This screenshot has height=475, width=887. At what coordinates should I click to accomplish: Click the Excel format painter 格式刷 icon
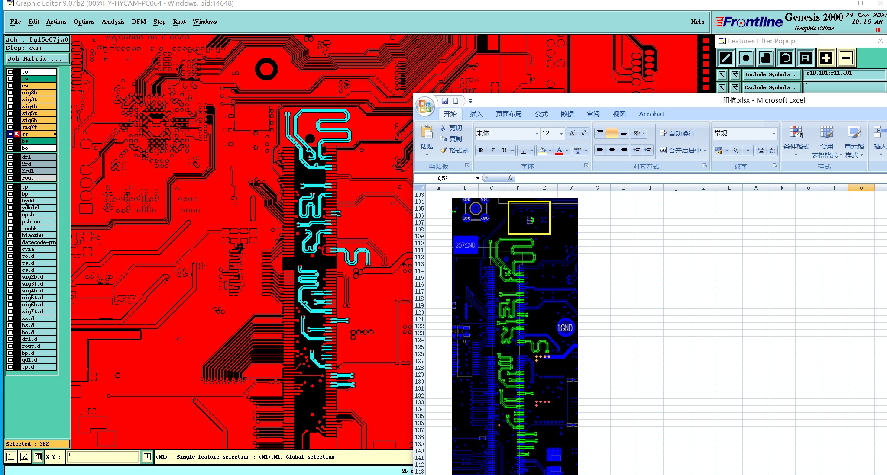coord(454,150)
